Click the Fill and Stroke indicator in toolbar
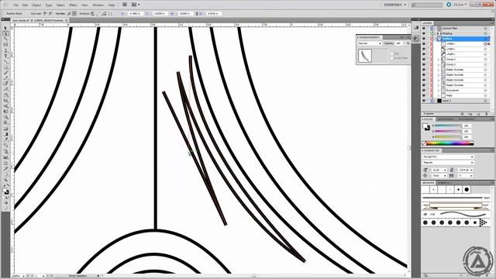The image size is (496, 279). (5, 191)
